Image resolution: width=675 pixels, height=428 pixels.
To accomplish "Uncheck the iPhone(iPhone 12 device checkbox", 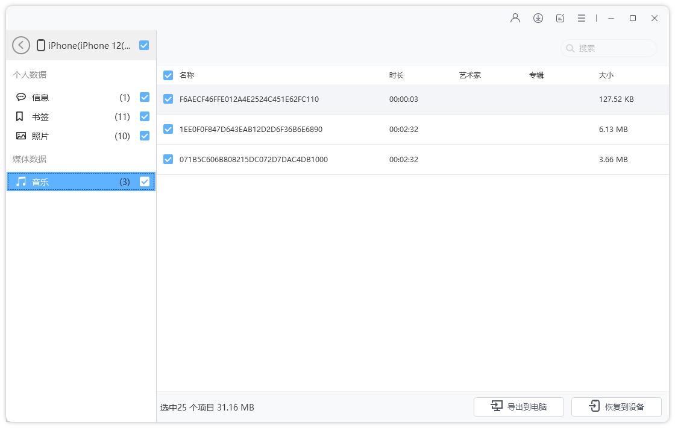I will (x=143, y=45).
